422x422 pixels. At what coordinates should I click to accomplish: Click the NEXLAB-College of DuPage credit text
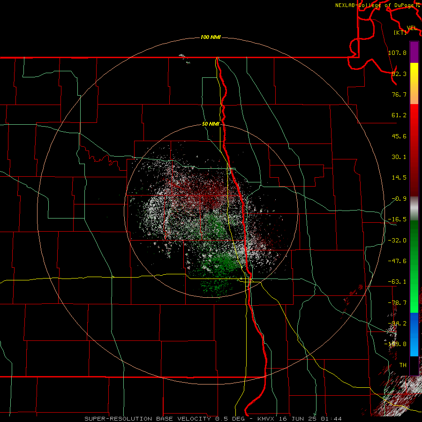(x=375, y=5)
